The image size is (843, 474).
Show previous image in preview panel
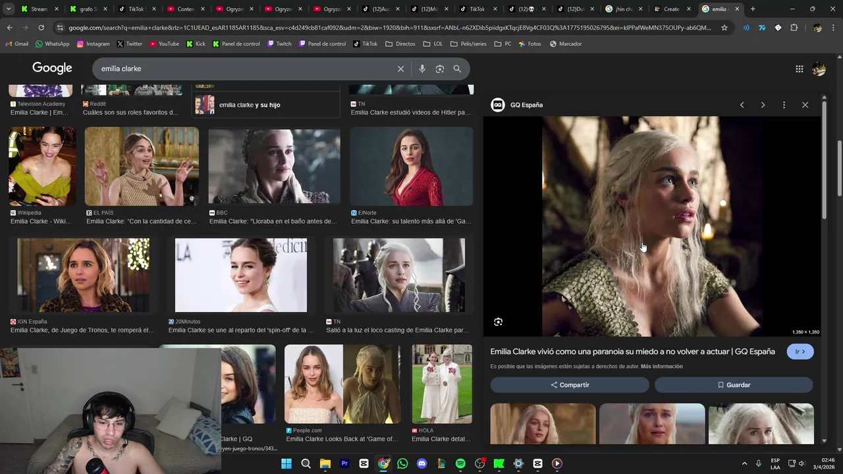pos(742,105)
